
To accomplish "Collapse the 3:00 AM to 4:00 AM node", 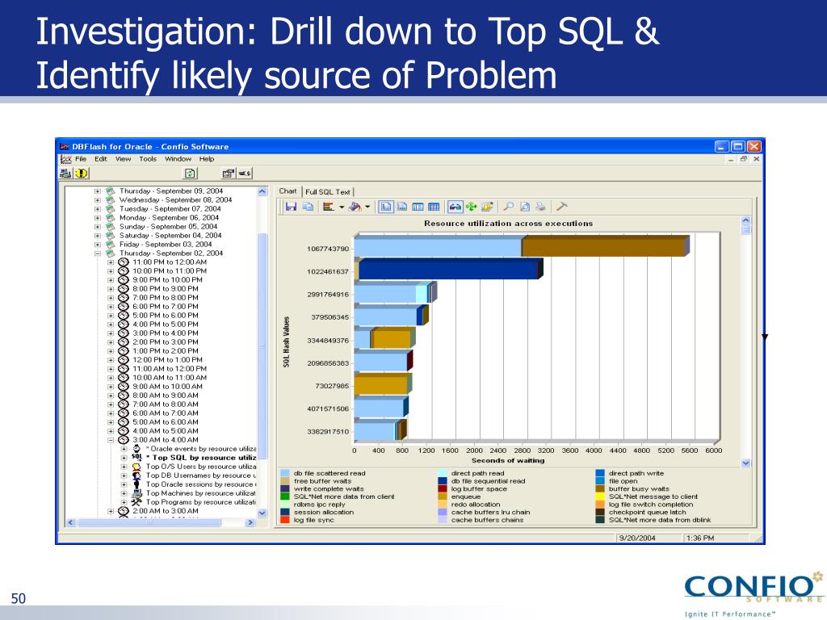I will pyautogui.click(x=110, y=440).
